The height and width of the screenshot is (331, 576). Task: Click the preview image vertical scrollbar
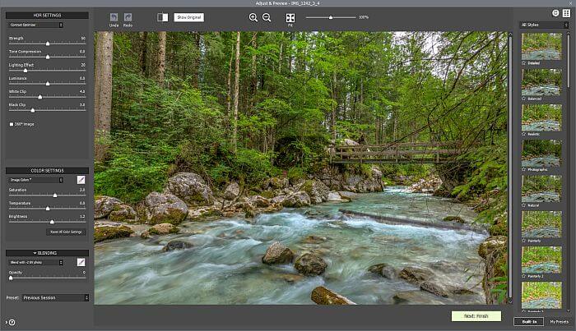(510, 167)
